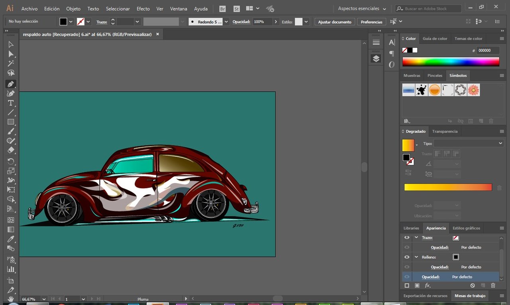Select the Magic Wand tool
The image size is (510, 305).
click(x=11, y=64)
